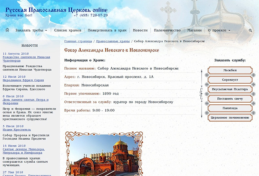
Task: Order a Молебен service
Action: [230, 70]
